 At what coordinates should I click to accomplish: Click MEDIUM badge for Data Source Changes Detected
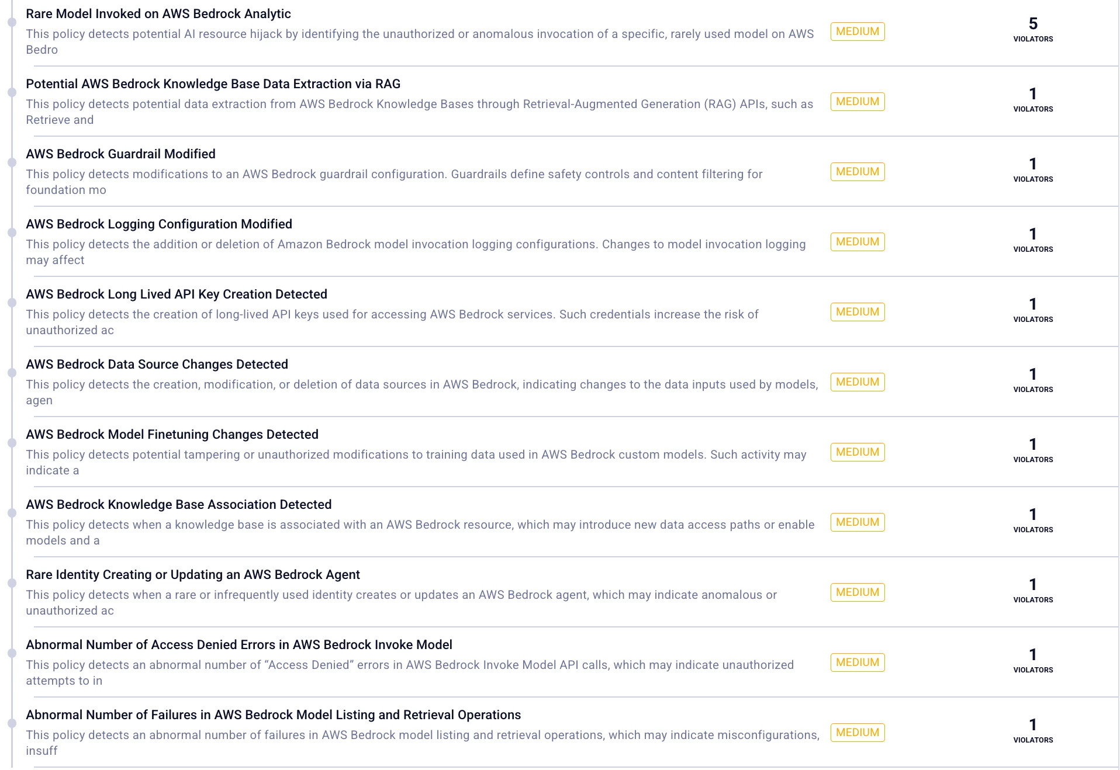pyautogui.click(x=858, y=382)
